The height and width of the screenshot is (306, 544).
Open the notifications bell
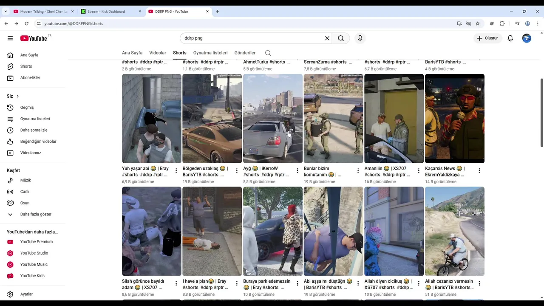[510, 38]
